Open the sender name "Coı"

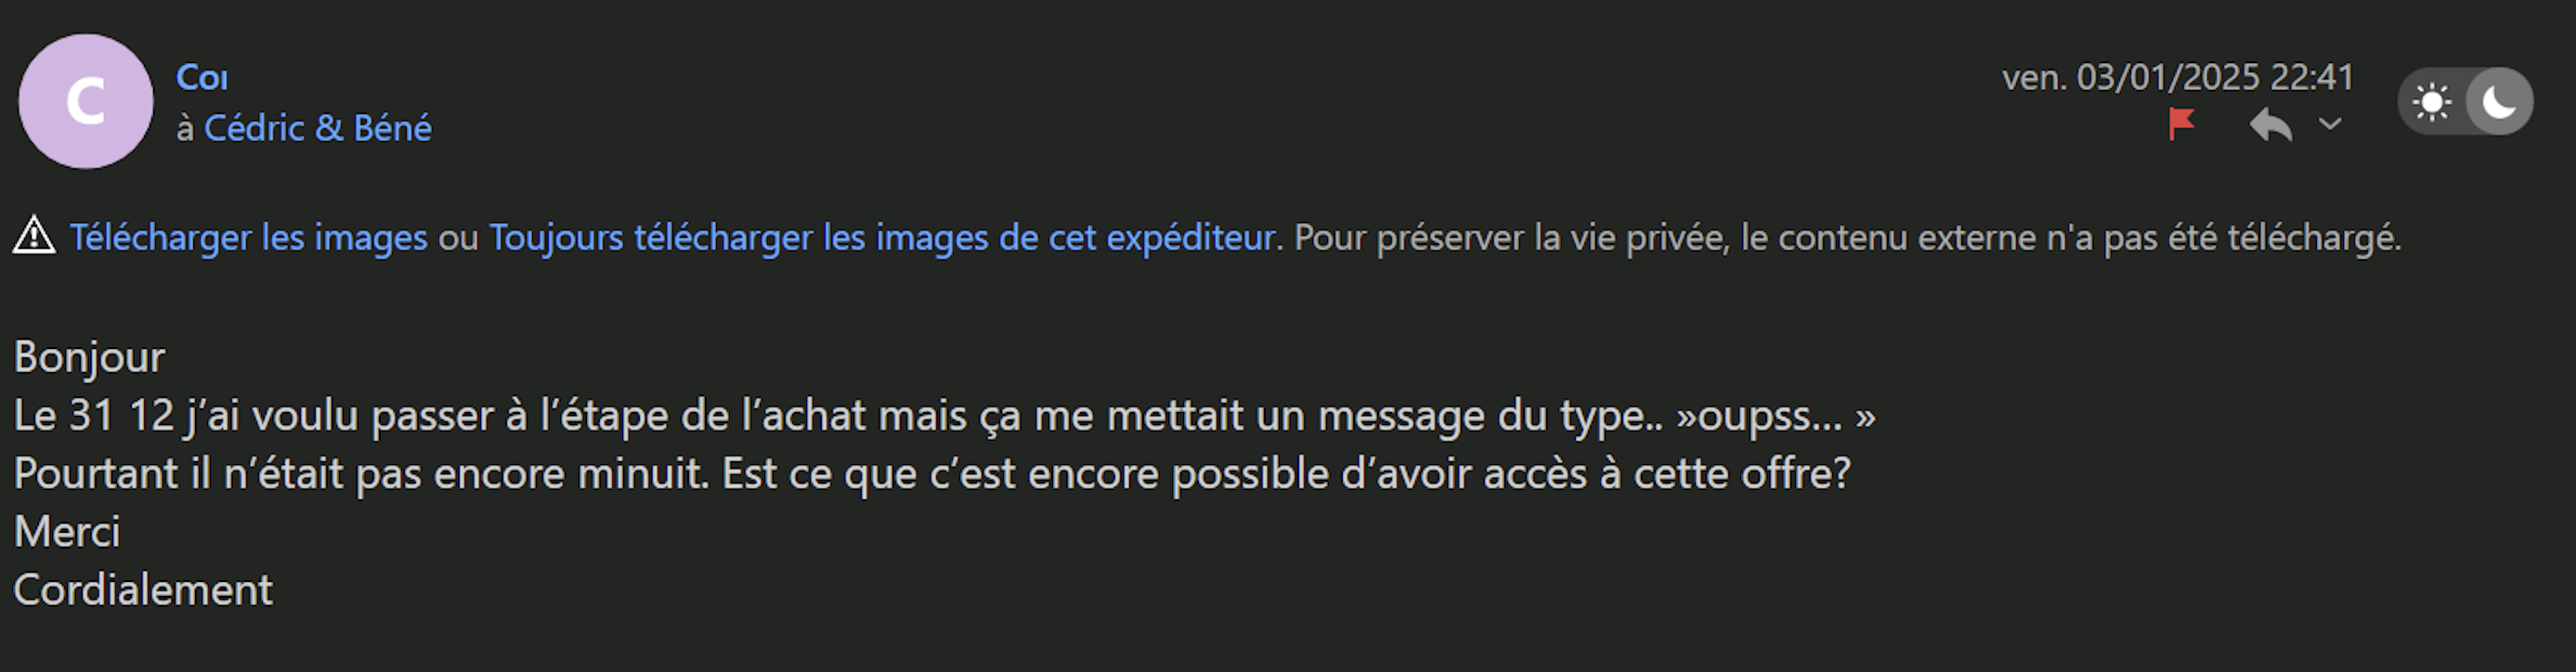tap(202, 78)
